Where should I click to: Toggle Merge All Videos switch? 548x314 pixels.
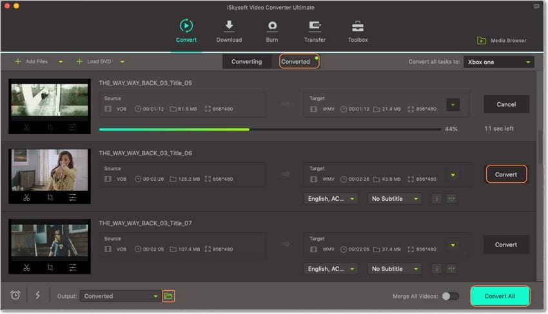[451, 296]
